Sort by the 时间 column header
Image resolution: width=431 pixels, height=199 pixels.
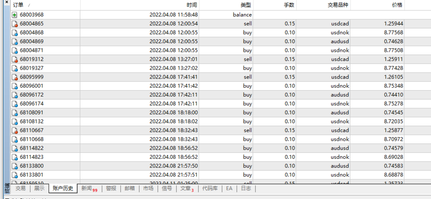pyautogui.click(x=192, y=5)
